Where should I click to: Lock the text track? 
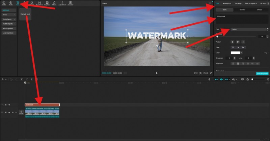(6, 105)
